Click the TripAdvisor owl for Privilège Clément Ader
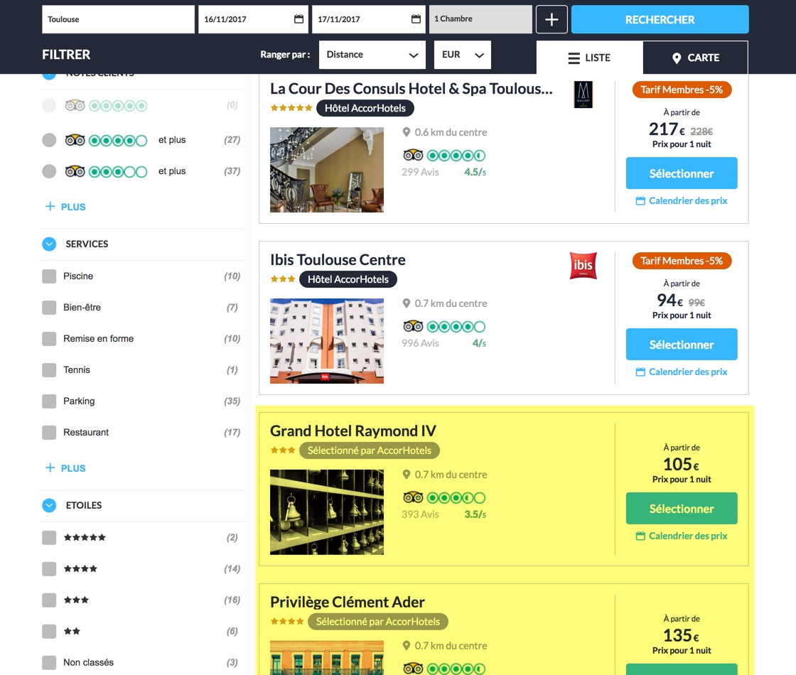The image size is (796, 675). tap(413, 668)
